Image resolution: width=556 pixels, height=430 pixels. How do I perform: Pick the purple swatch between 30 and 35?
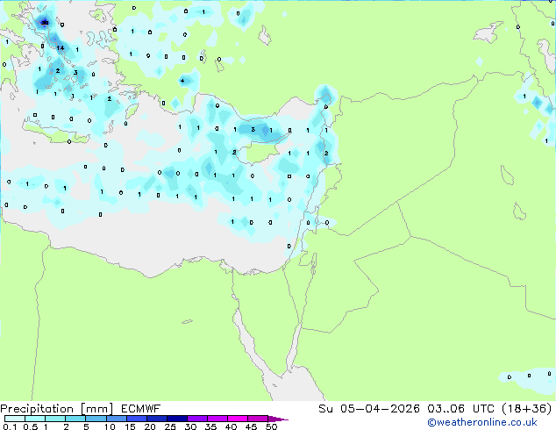(197, 419)
